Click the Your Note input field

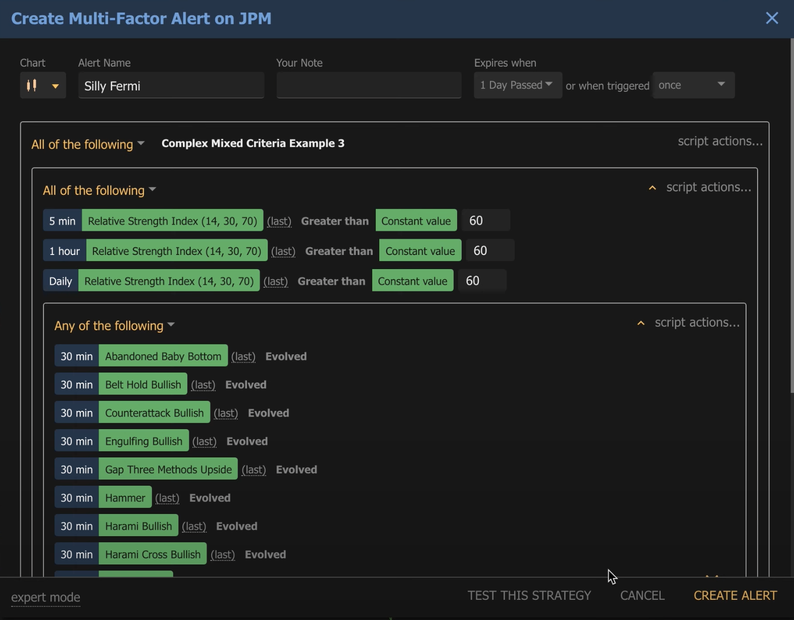[x=369, y=86]
